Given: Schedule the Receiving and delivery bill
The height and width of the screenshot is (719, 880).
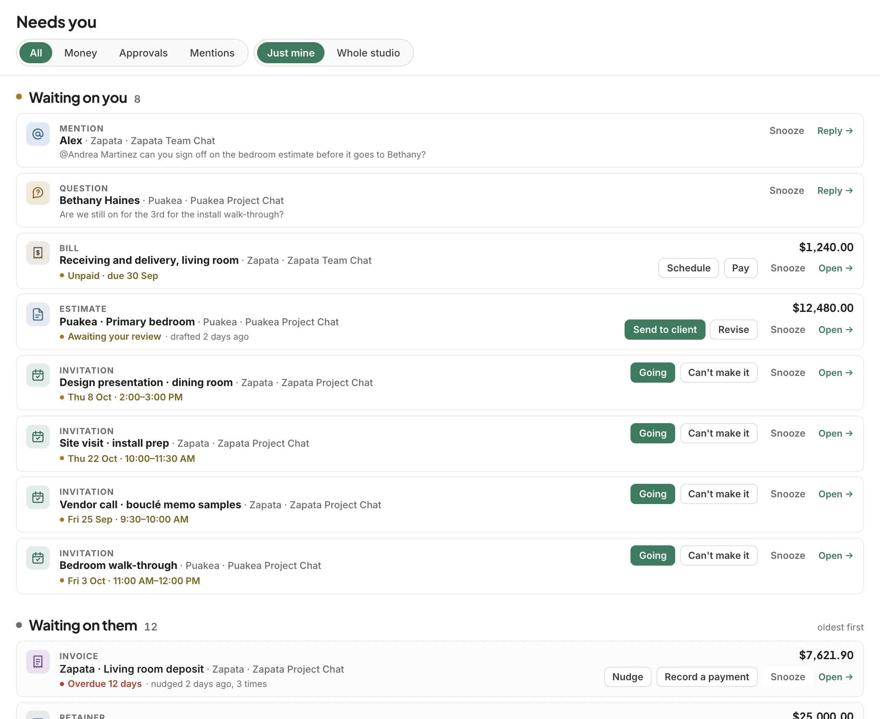Looking at the screenshot, I should point(689,268).
